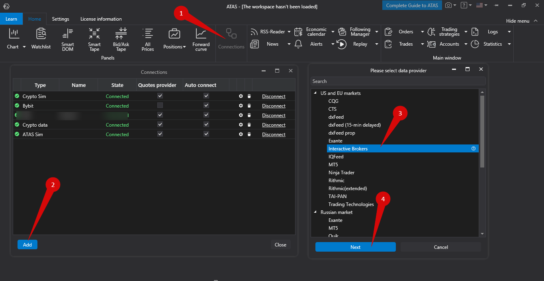The image size is (544, 281).
Task: Disconnect the Bybit connection
Action: (x=274, y=106)
